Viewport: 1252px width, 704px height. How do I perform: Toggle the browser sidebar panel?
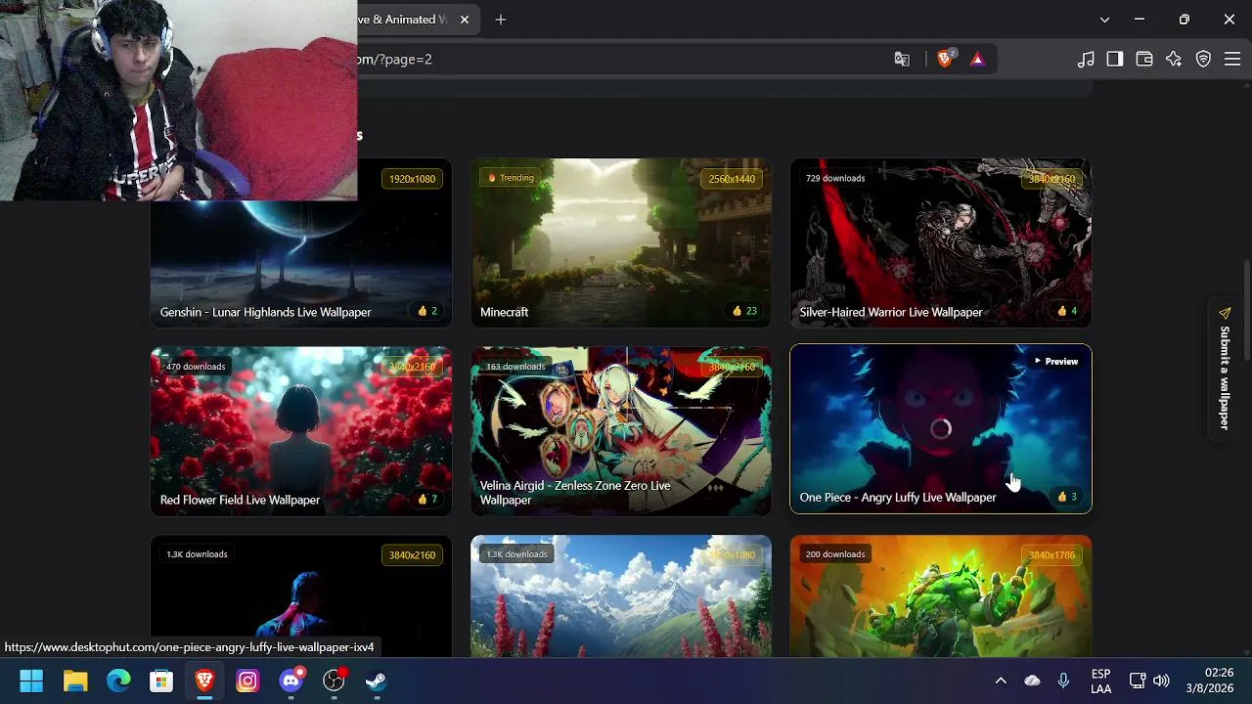pos(1115,59)
